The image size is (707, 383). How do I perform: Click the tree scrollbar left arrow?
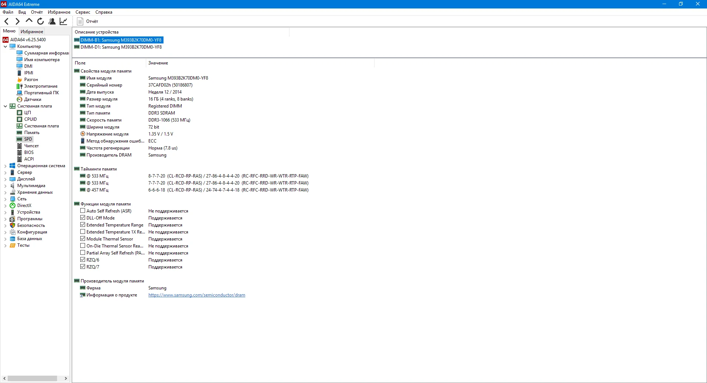coord(4,378)
